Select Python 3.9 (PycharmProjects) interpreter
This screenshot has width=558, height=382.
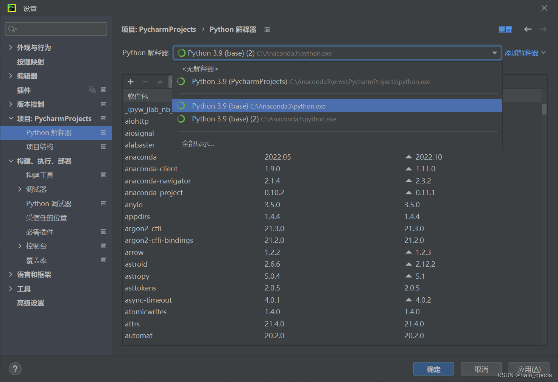click(337, 82)
